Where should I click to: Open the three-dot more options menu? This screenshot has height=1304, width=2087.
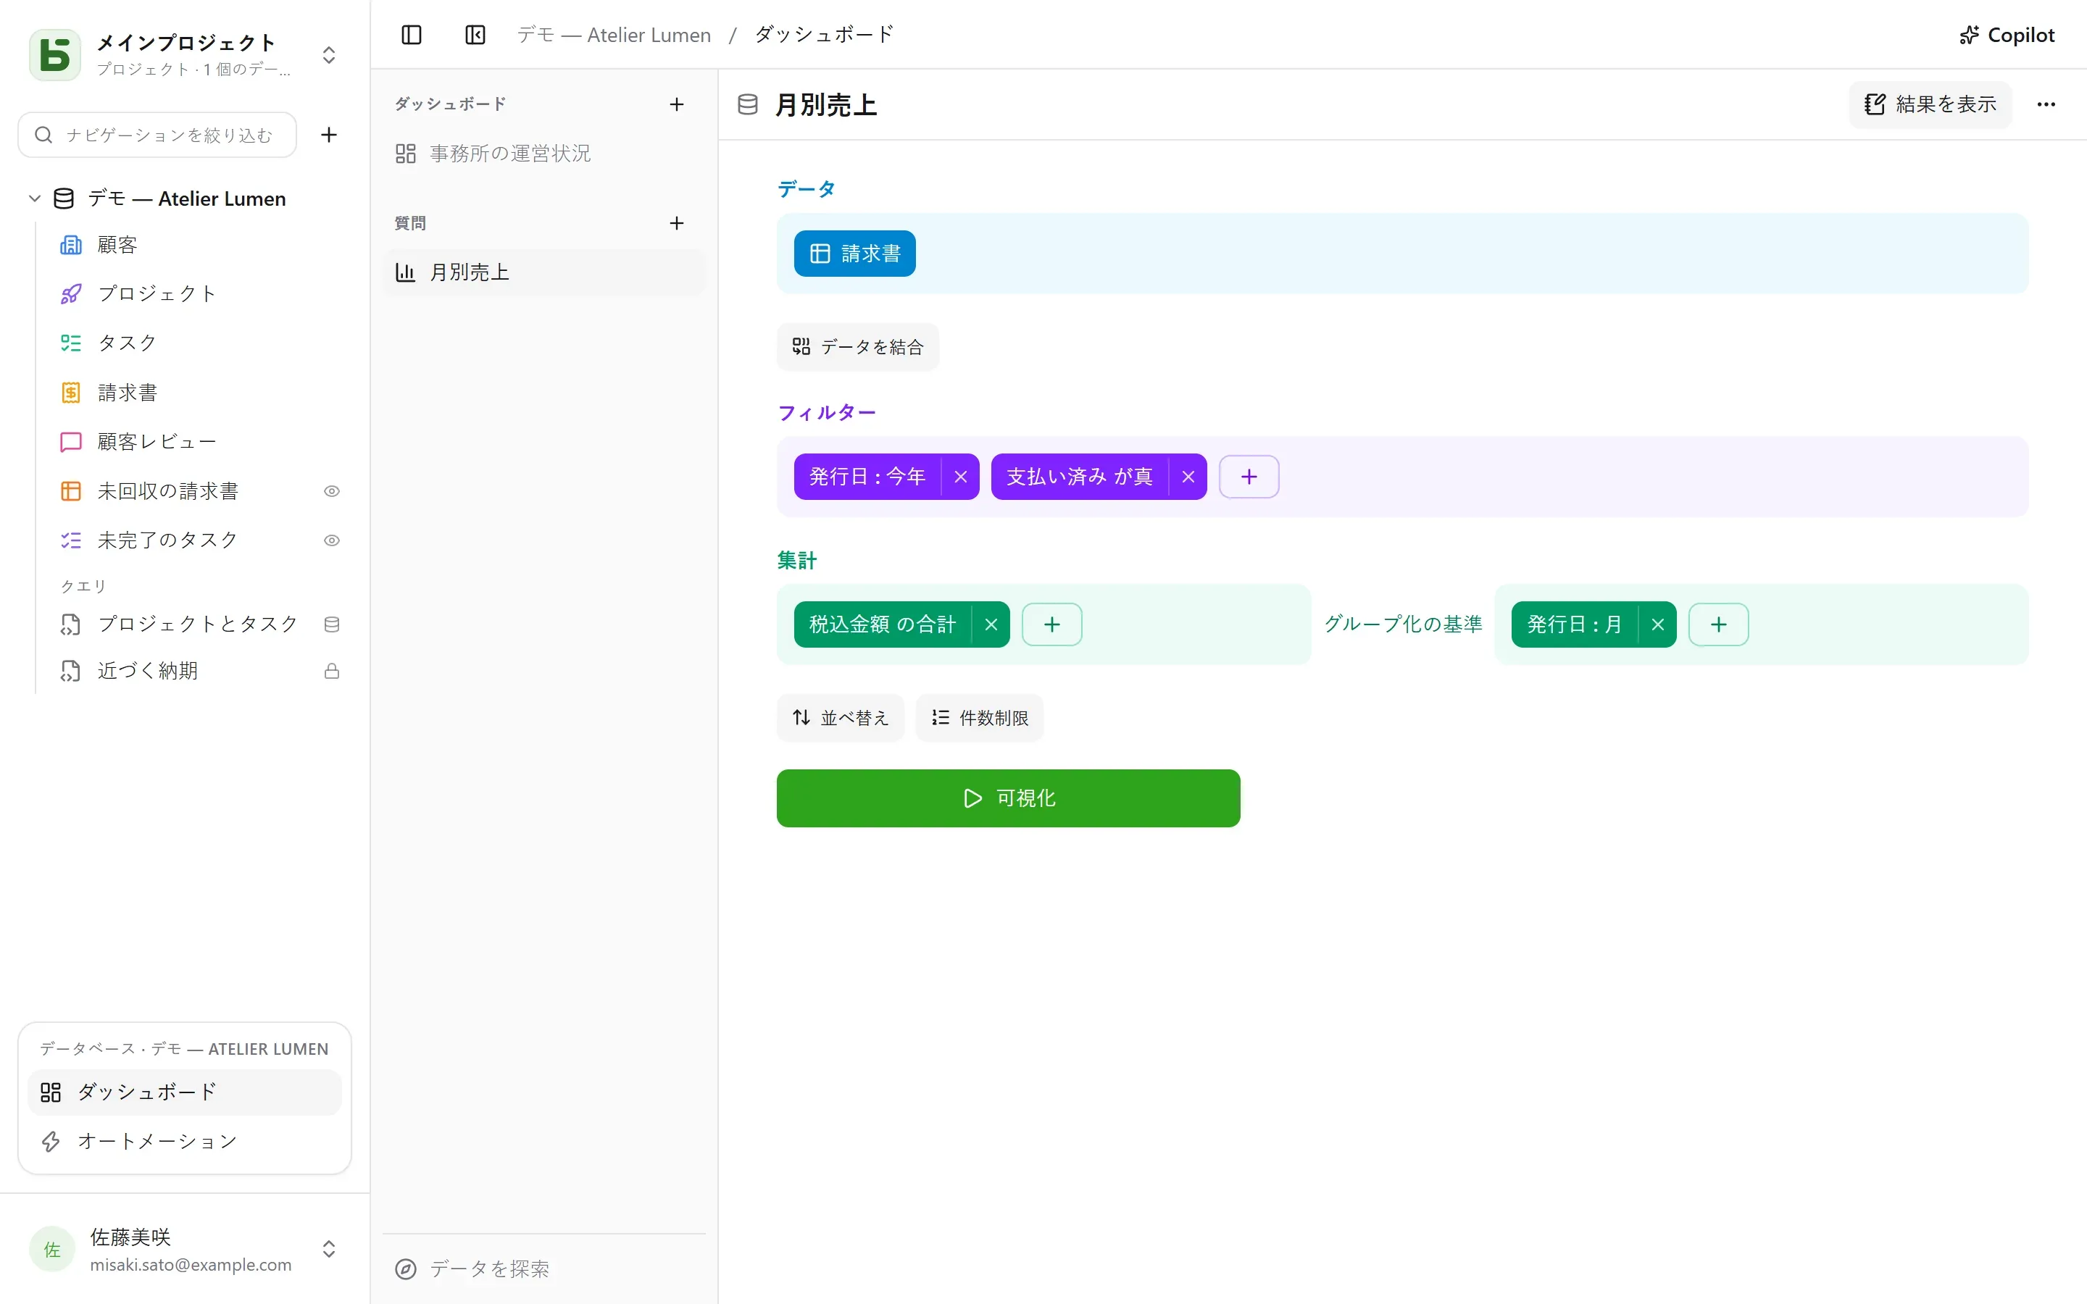pyautogui.click(x=2046, y=104)
